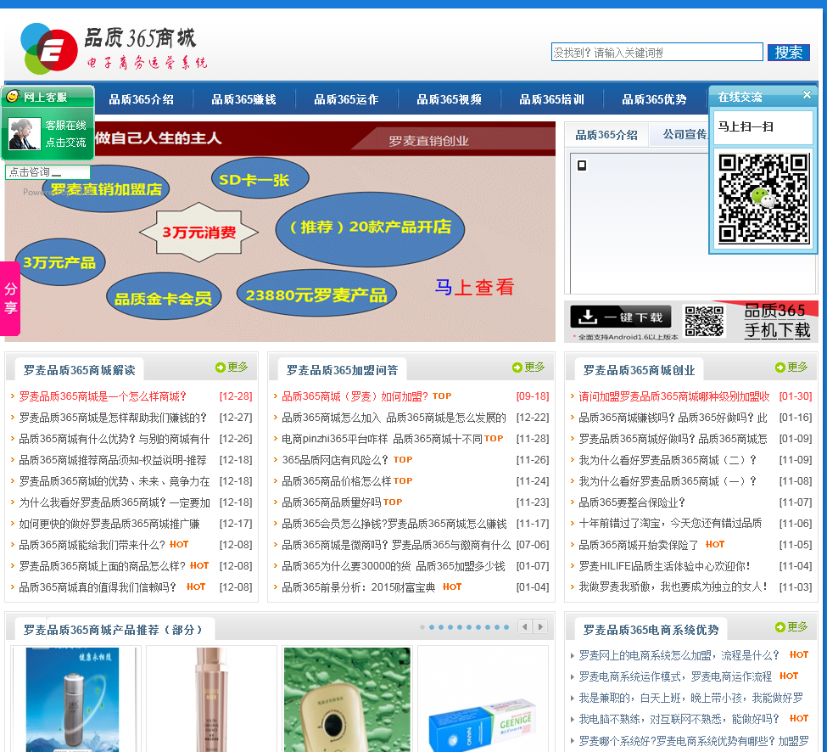This screenshot has width=827, height=752.
Task: Open article 罗麦品质365商城是怎样帮助我们赚钱的?
Action: pos(113,418)
